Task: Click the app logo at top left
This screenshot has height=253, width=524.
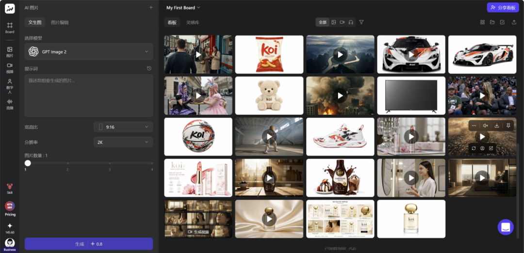Action: tap(10, 9)
